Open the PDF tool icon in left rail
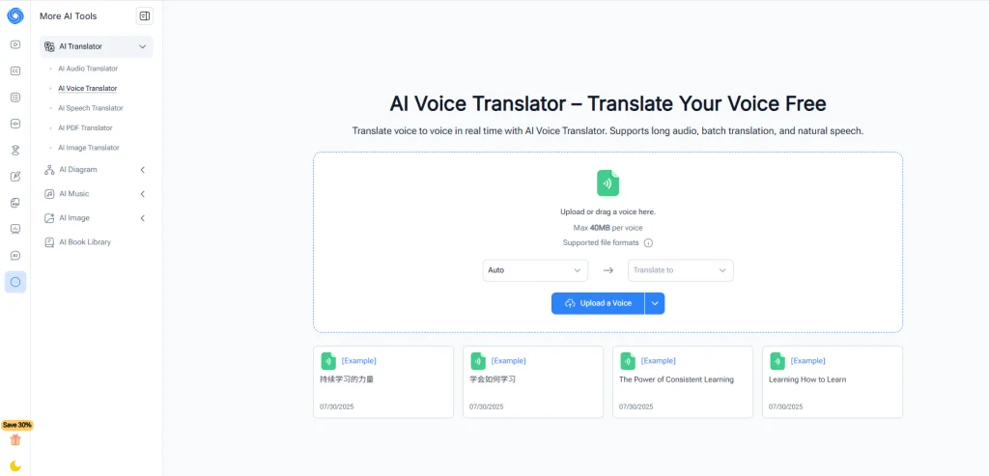This screenshot has height=476, width=989. (15, 203)
